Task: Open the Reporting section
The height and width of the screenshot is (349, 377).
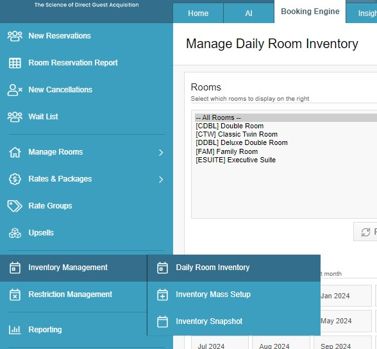Action: (45, 330)
